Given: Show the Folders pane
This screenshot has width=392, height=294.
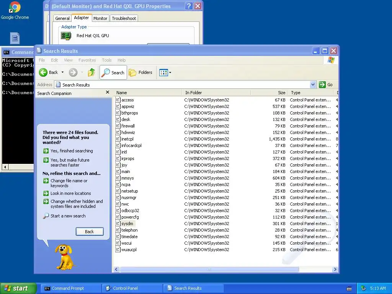Looking at the screenshot, I should click(140, 72).
